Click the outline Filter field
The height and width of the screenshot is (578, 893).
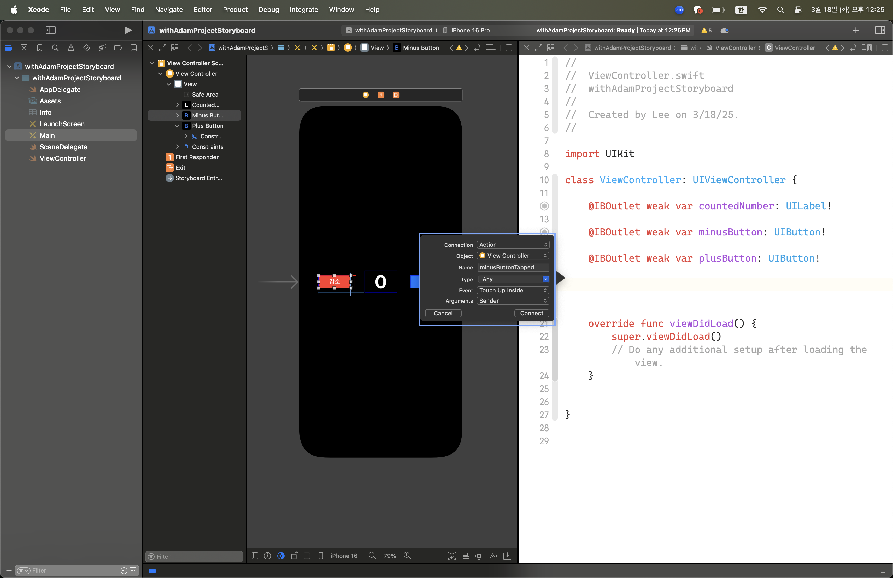[x=194, y=556]
